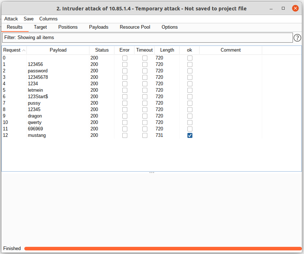Click the help question mark icon
The width and height of the screenshot is (304, 254).
pyautogui.click(x=297, y=38)
